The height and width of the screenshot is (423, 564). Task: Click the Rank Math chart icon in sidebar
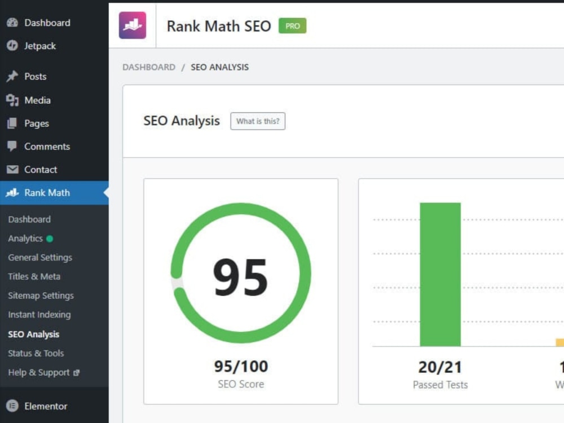click(x=12, y=192)
